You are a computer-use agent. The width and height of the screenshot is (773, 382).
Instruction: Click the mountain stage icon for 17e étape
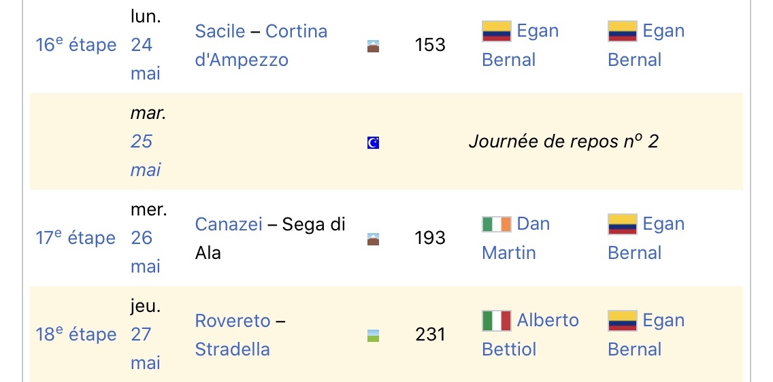[373, 239]
